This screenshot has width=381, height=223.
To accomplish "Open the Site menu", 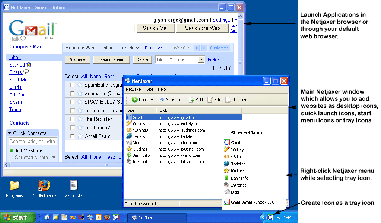I will [150, 89].
